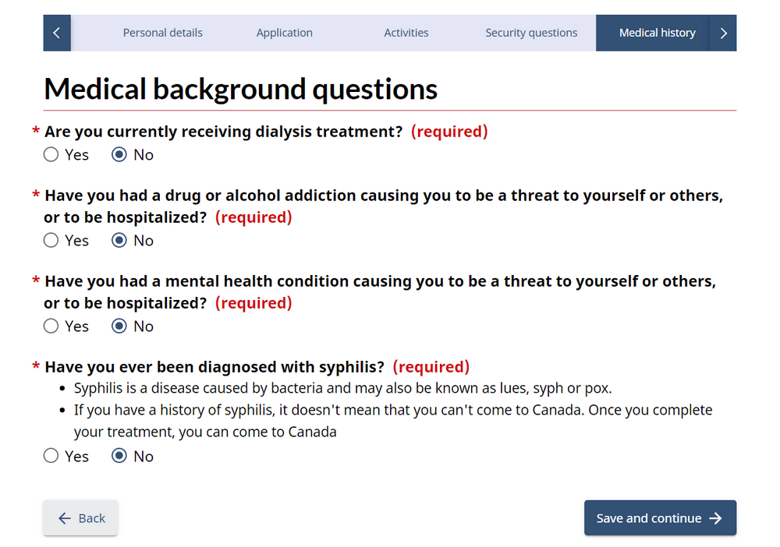
Task: Click the Medical background questions heading
Action: pos(240,89)
